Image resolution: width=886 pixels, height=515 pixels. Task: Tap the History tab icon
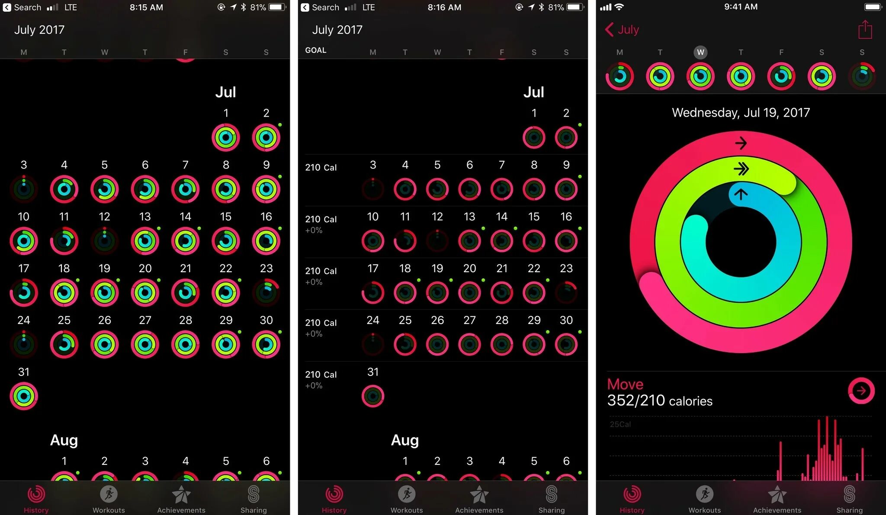point(34,496)
